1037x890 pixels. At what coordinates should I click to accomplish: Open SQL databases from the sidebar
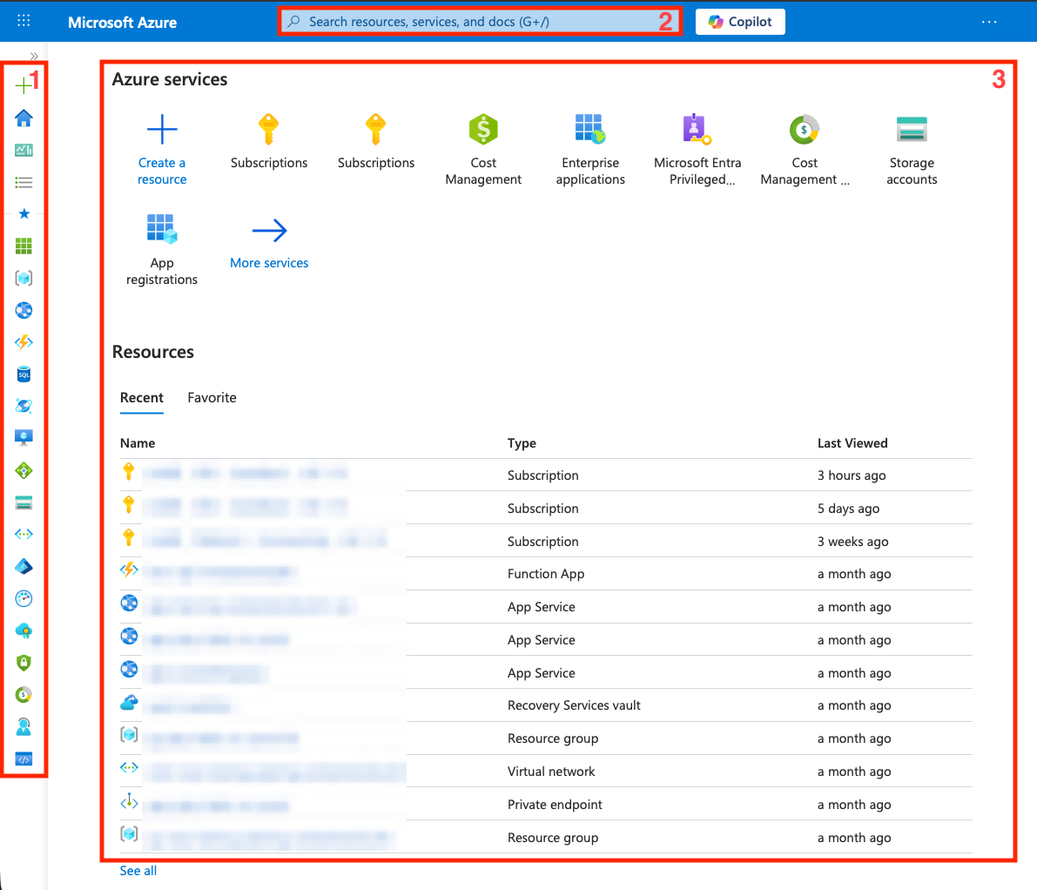coord(24,374)
